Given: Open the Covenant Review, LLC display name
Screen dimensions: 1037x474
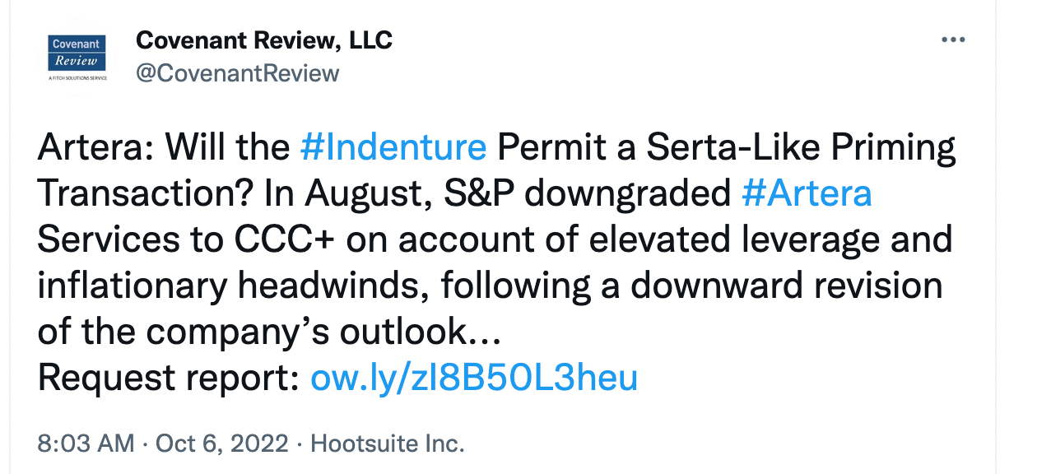Looking at the screenshot, I should (264, 39).
